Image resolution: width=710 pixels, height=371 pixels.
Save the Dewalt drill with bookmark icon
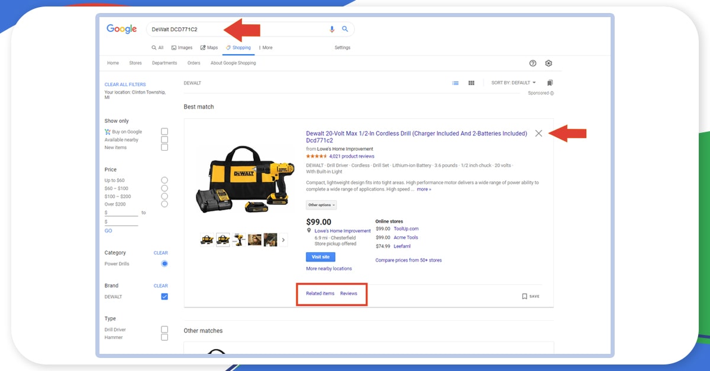click(x=525, y=297)
